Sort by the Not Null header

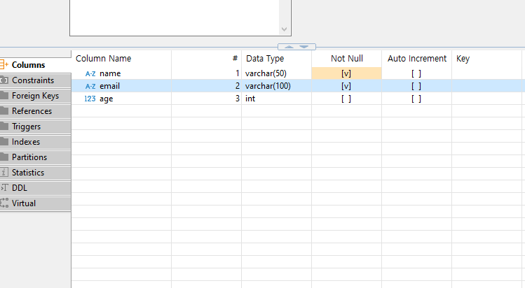[346, 59]
